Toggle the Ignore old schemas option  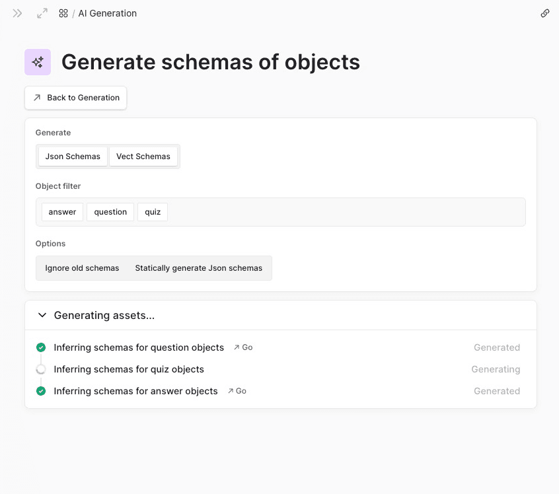click(x=82, y=268)
